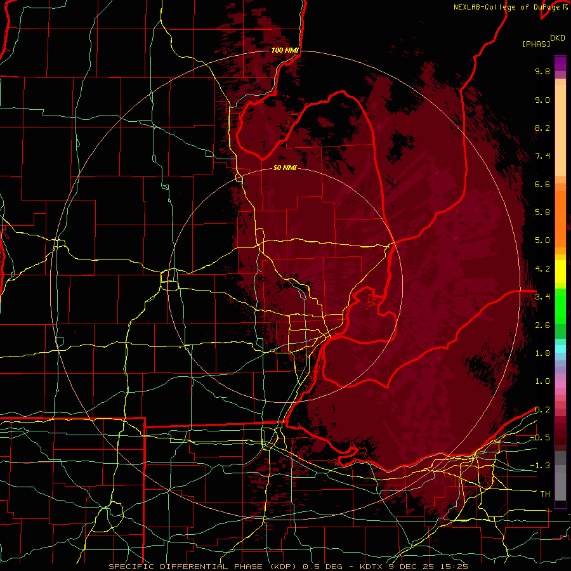571x571 pixels.
Task: Click the 8.2 scale value
Action: (542, 128)
